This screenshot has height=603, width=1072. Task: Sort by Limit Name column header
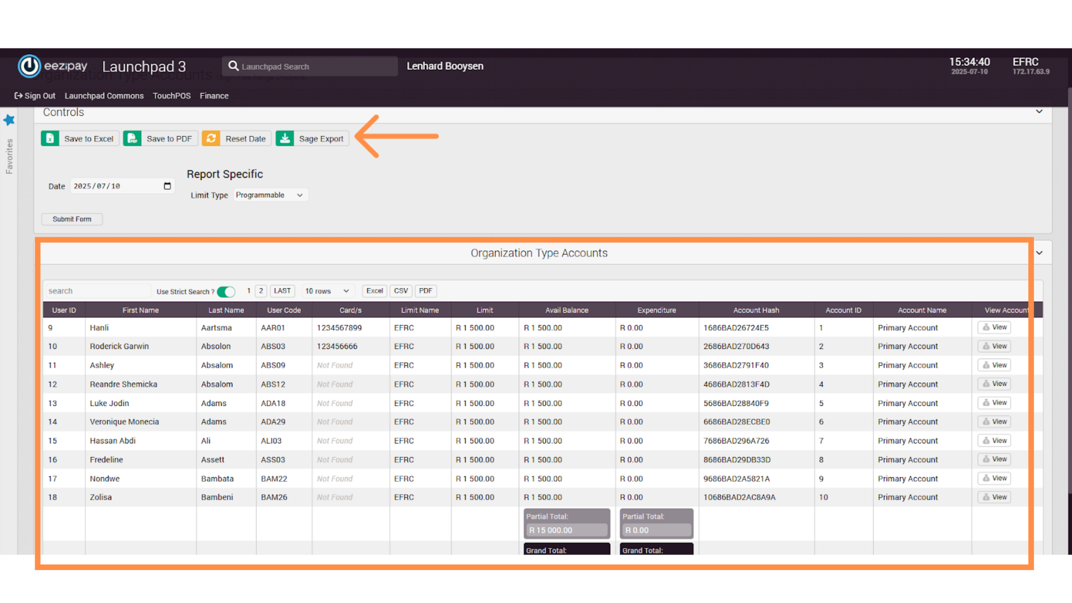click(420, 310)
